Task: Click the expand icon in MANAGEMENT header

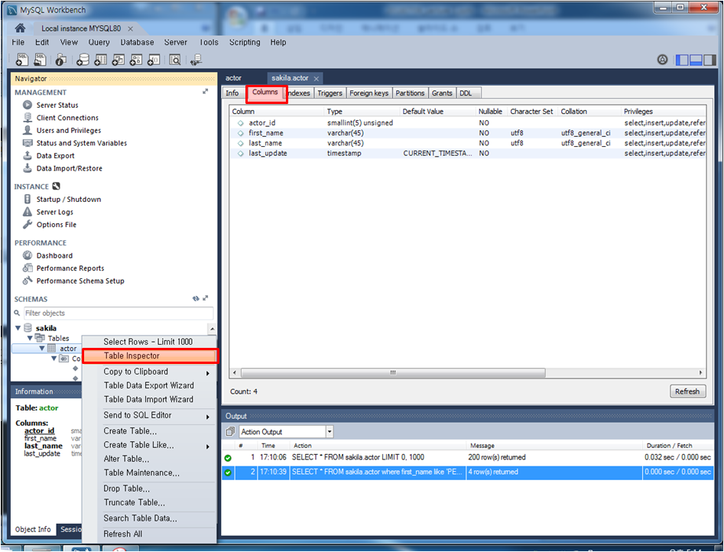Action: [206, 92]
